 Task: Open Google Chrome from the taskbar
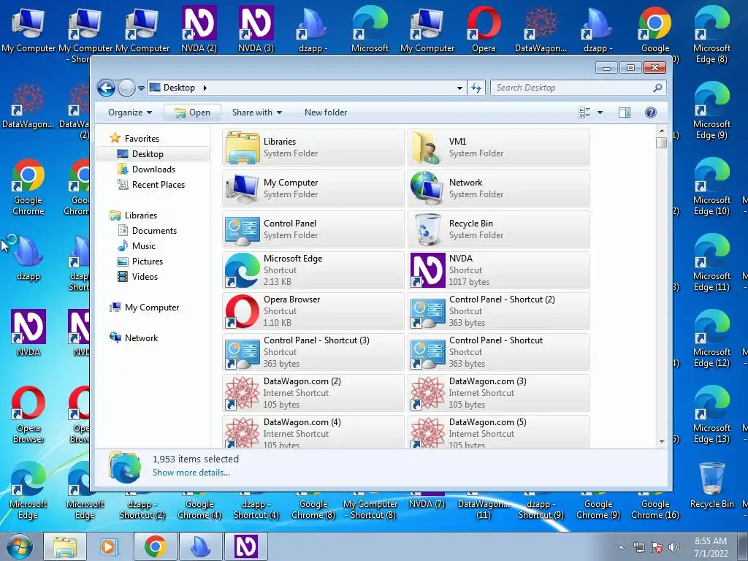click(x=155, y=546)
